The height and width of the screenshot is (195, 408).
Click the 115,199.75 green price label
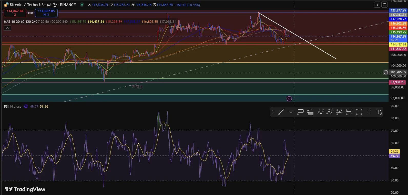pyautogui.click(x=398, y=32)
